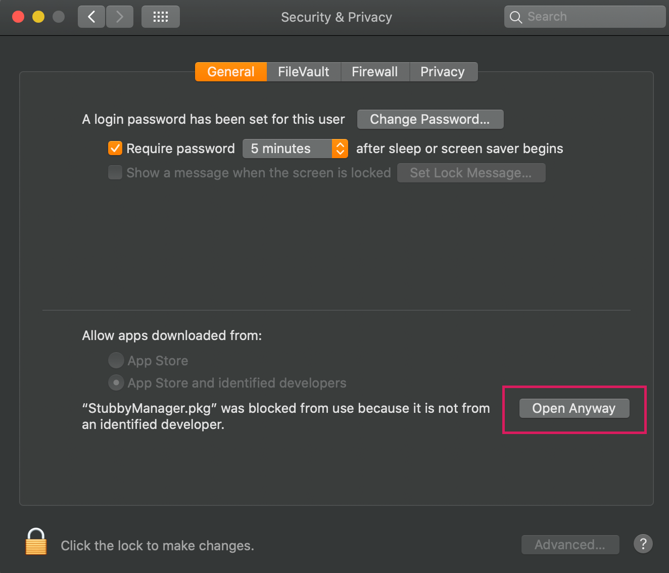Select App Store radio button
Viewport: 669px width, 573px height.
click(x=116, y=360)
